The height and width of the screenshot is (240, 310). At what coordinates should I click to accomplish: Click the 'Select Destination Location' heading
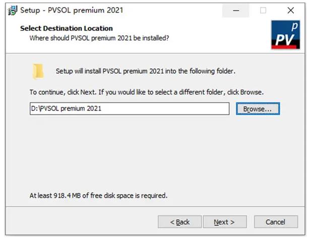[67, 28]
